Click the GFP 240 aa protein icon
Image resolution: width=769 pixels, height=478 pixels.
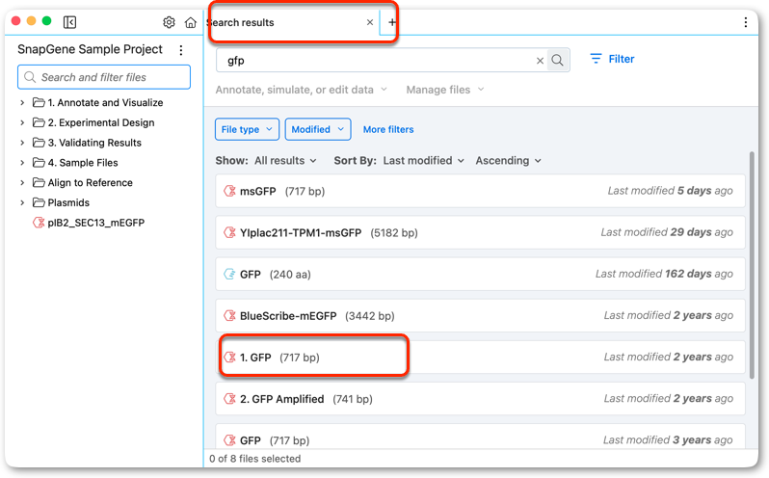(229, 274)
